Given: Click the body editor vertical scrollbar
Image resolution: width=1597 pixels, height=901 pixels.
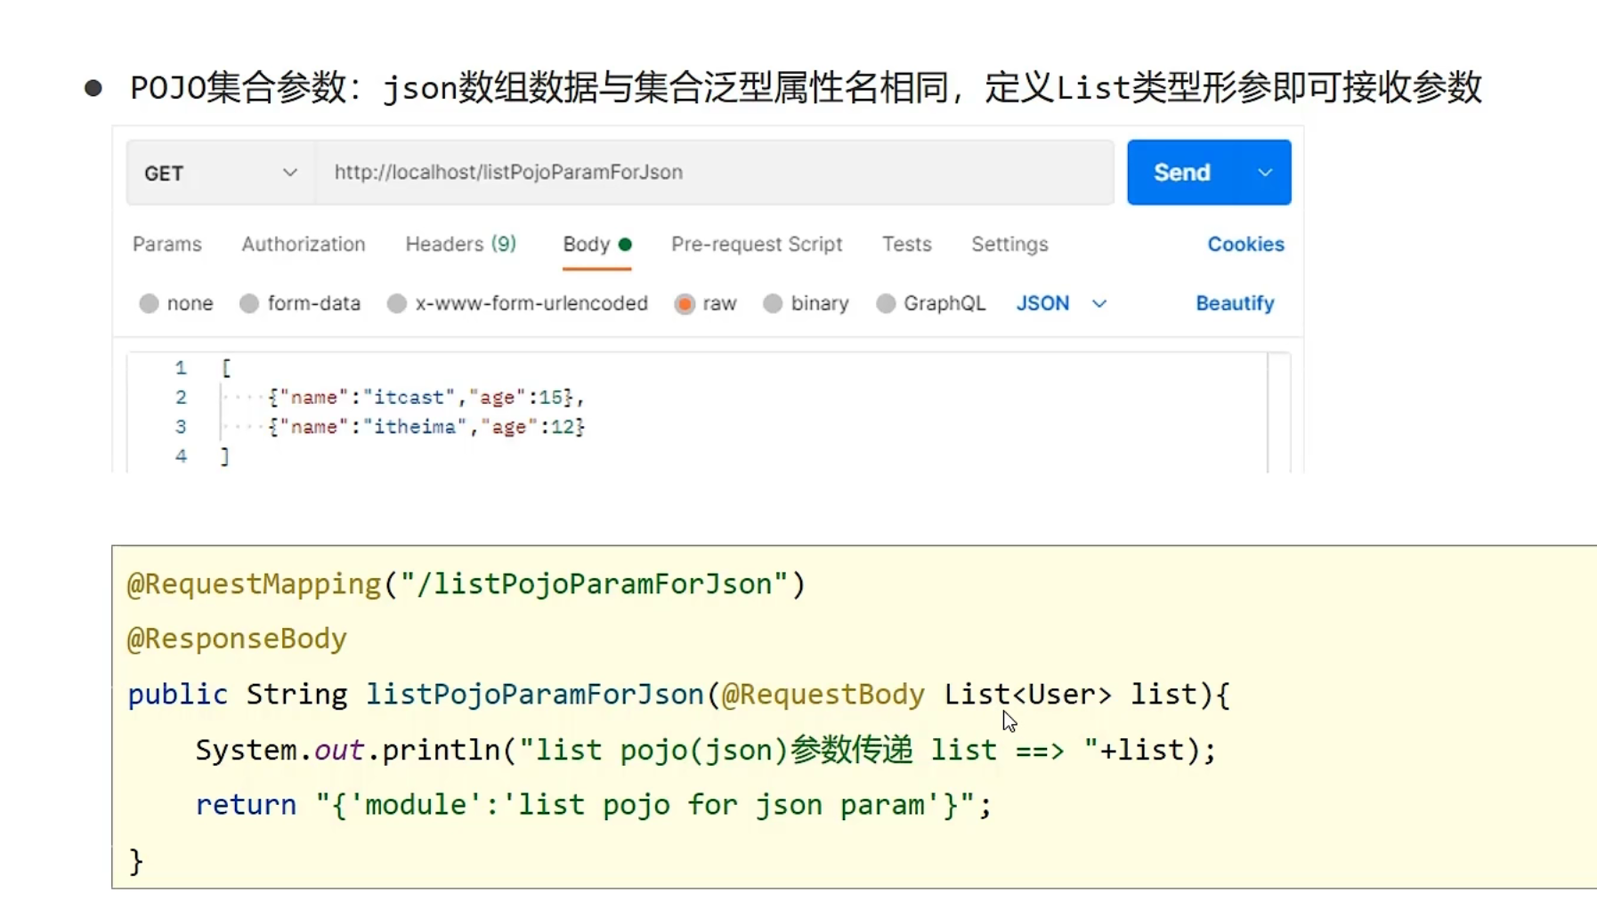Looking at the screenshot, I should (1279, 412).
